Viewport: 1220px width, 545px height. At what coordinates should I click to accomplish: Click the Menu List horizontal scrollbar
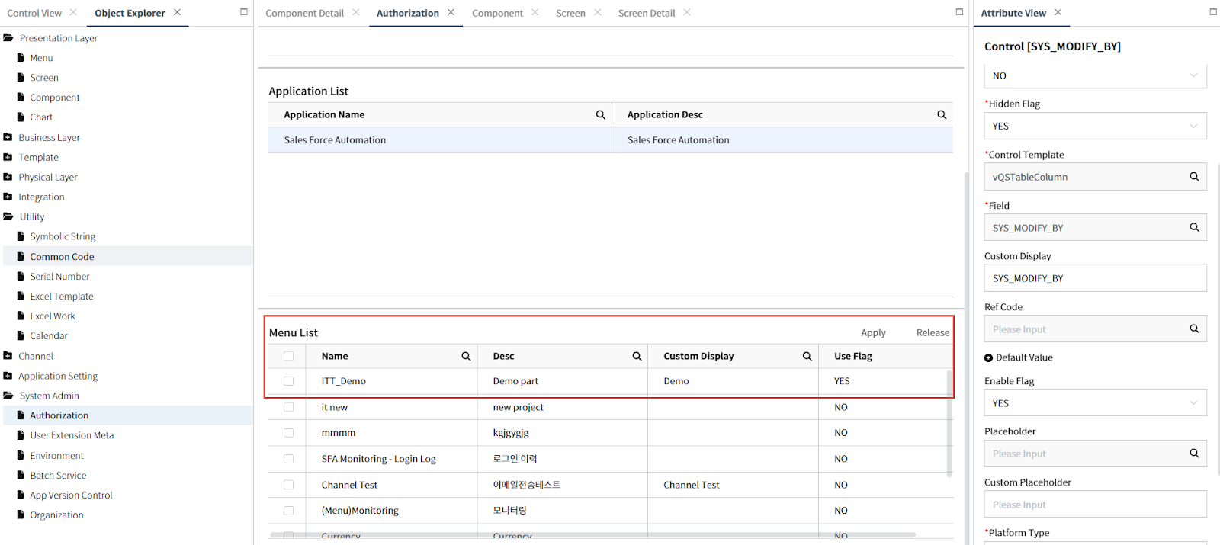point(592,535)
